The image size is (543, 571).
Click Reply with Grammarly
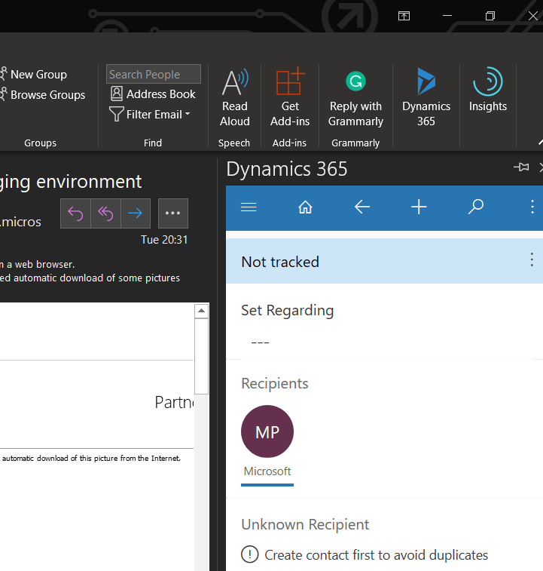pyautogui.click(x=355, y=97)
